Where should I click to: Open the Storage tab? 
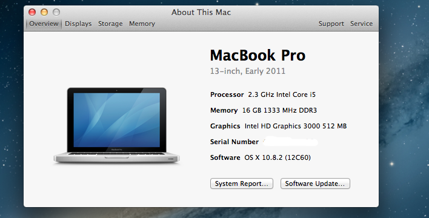point(110,24)
